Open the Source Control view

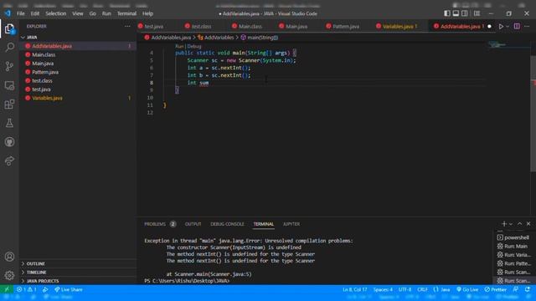coord(9,66)
